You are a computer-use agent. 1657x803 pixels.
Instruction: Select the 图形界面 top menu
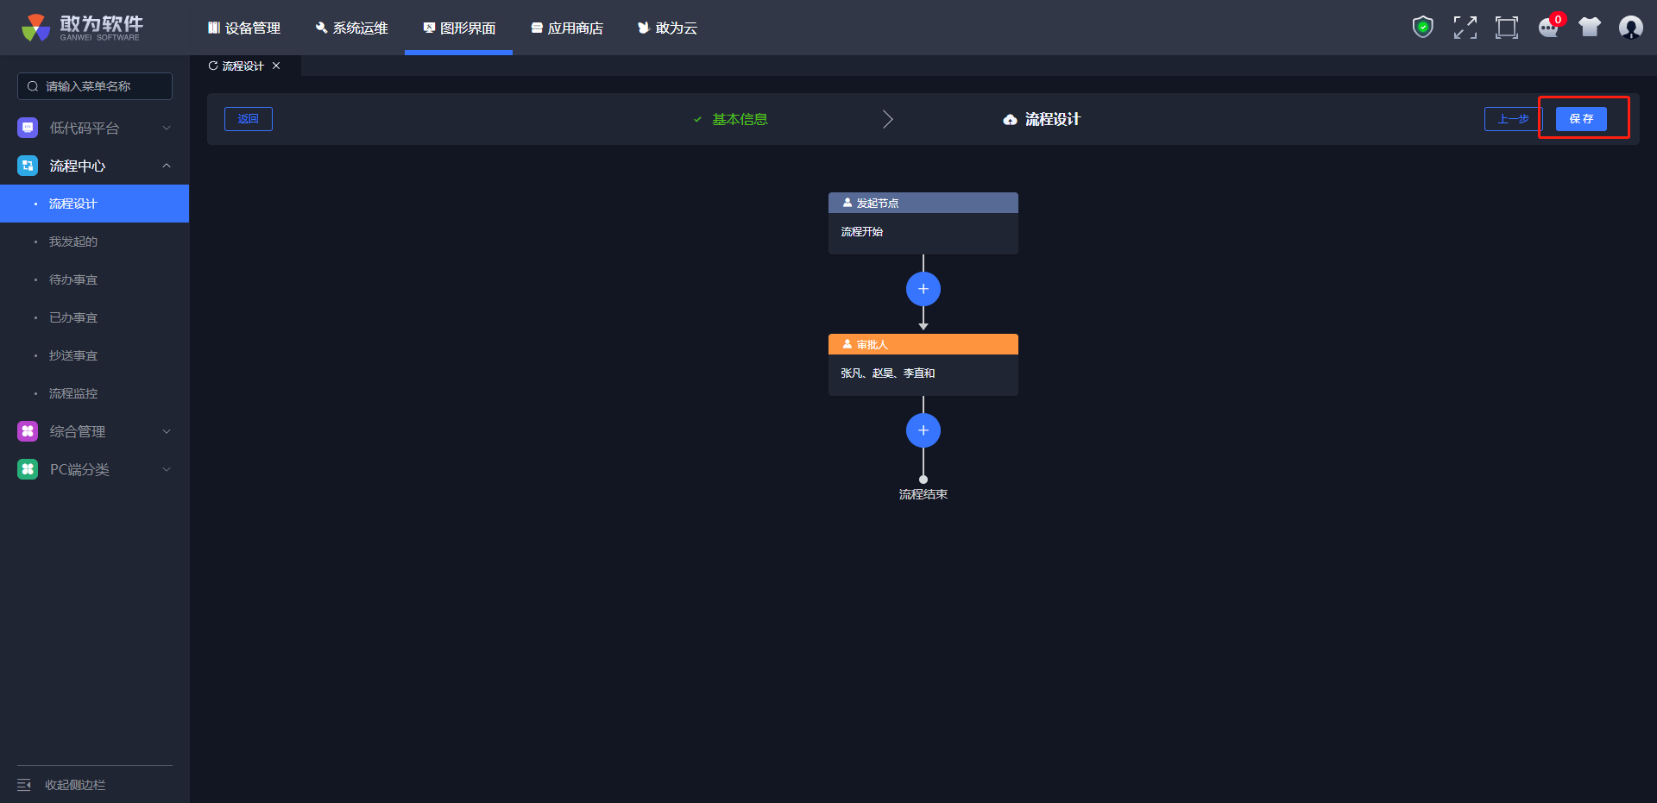point(459,28)
